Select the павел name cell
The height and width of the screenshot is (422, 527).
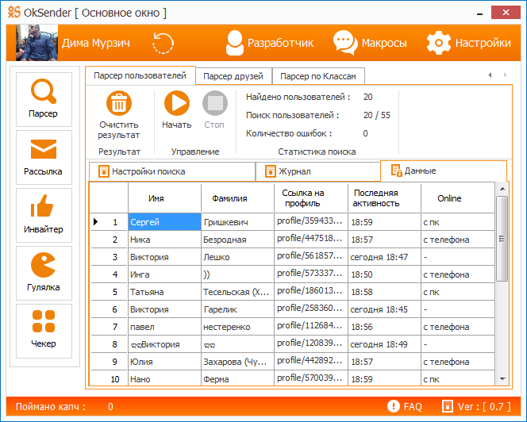pos(164,327)
